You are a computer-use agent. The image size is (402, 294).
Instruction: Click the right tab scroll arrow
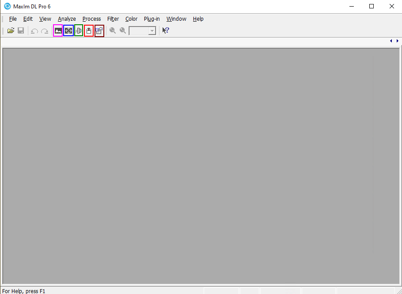pos(398,41)
